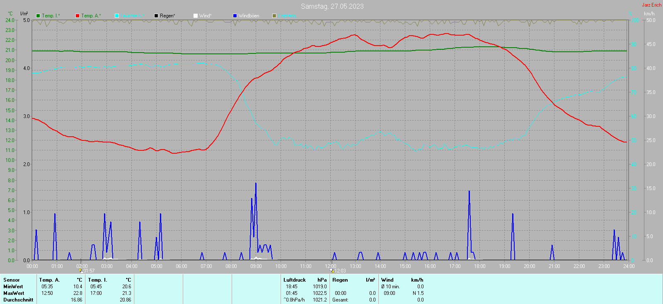Click the Temp. A. minimum time 05:35
Viewport: 663px width, 304px height.
(47, 287)
